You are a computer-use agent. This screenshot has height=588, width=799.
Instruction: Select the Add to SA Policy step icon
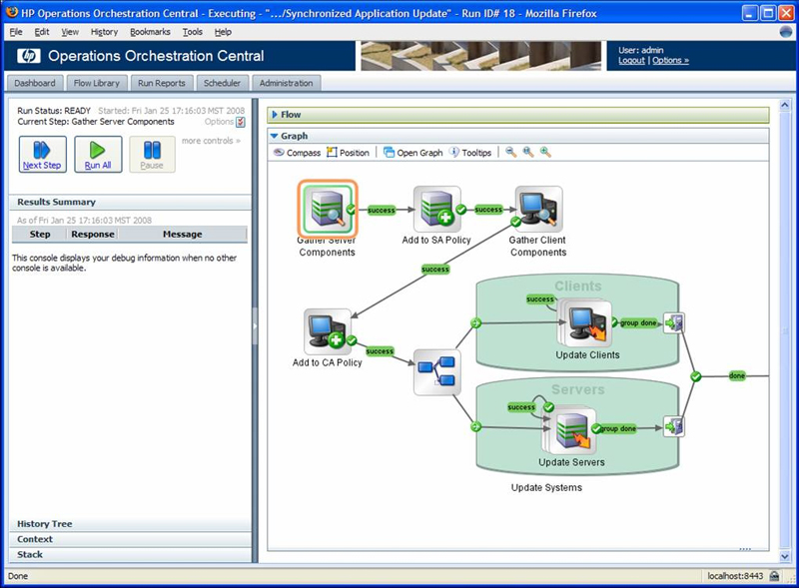[x=436, y=209]
